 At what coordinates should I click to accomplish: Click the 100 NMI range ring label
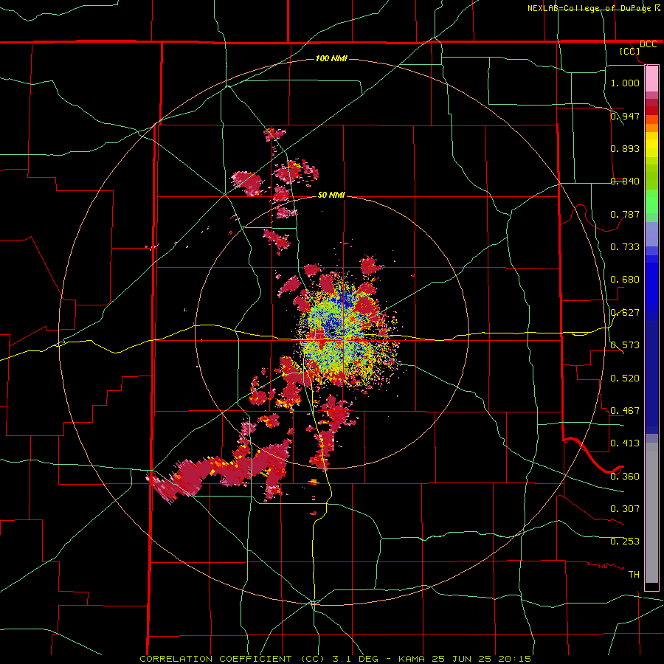click(x=331, y=58)
